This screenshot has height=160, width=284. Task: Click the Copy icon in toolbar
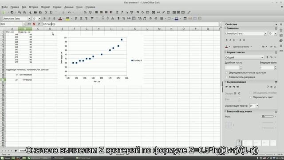click(51, 12)
